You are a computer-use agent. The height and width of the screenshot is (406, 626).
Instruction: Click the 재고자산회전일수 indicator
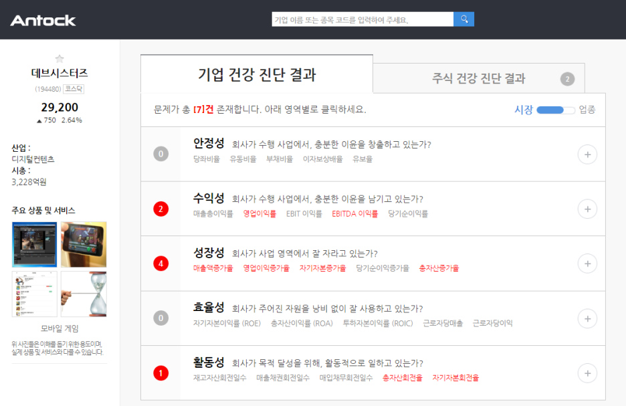219,378
